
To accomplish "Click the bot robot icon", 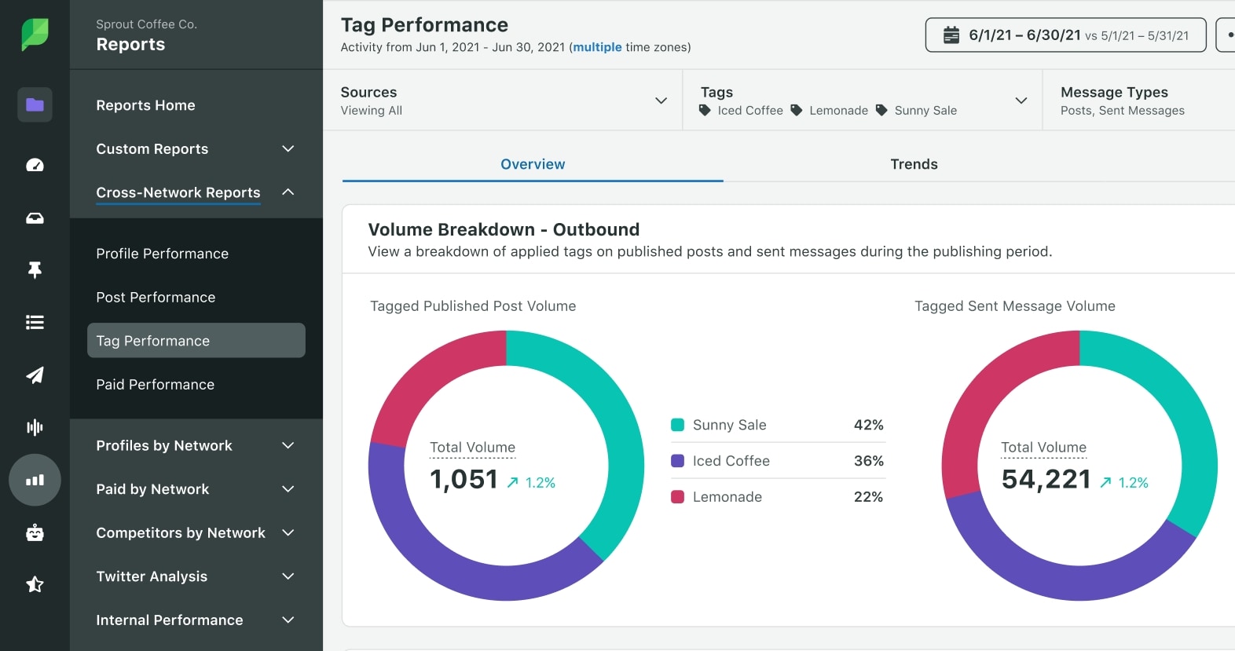I will point(35,533).
